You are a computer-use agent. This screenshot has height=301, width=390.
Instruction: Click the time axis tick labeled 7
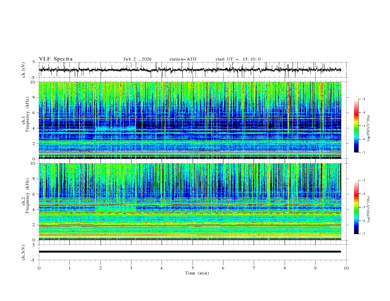coord(254,268)
